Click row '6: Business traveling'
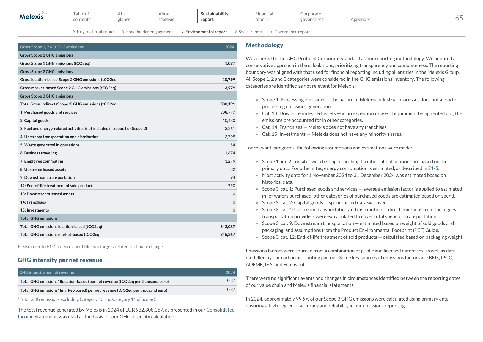 127,153
